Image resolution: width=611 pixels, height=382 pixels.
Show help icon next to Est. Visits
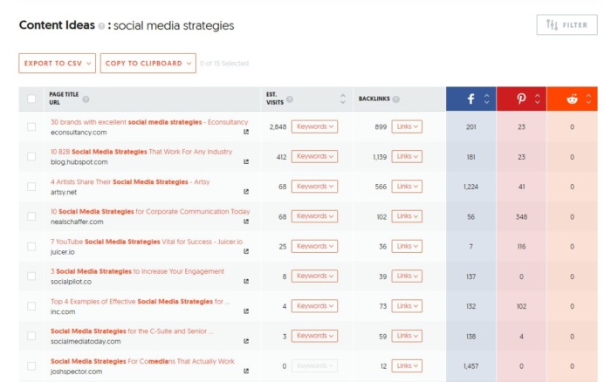[290, 99]
